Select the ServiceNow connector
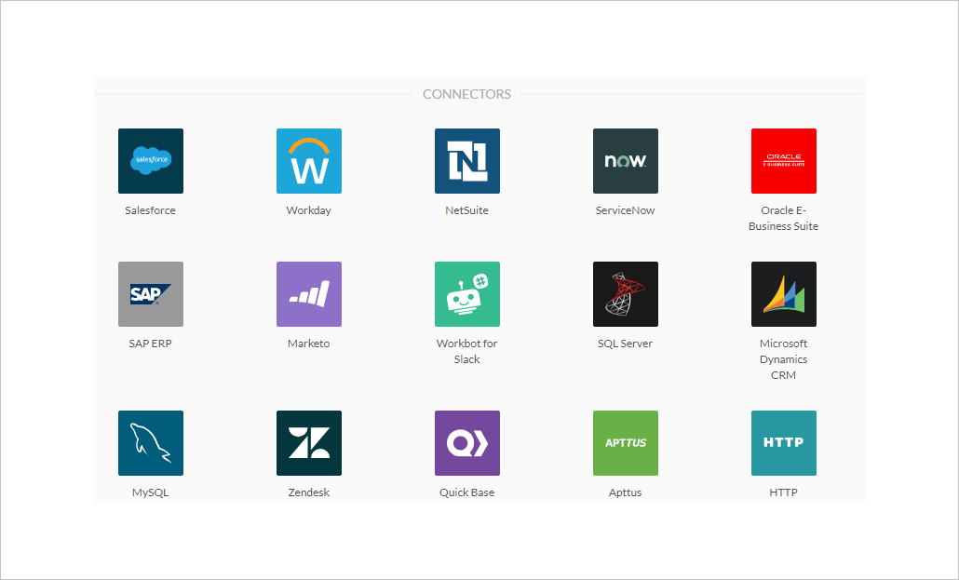The image size is (959, 580). tap(625, 160)
